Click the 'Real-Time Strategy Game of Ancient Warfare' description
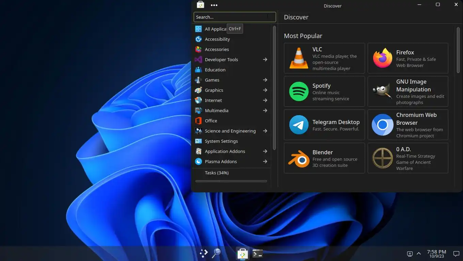463x261 pixels. point(416,162)
